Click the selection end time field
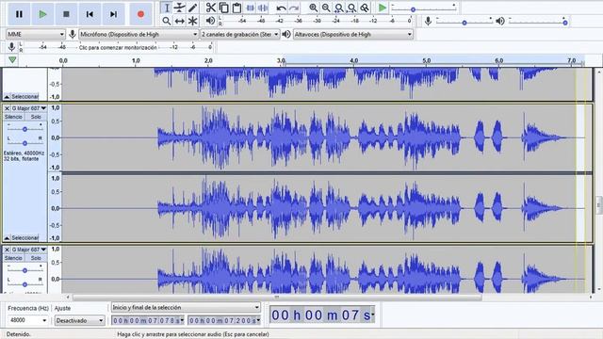603x339 pixels. tap(224, 320)
